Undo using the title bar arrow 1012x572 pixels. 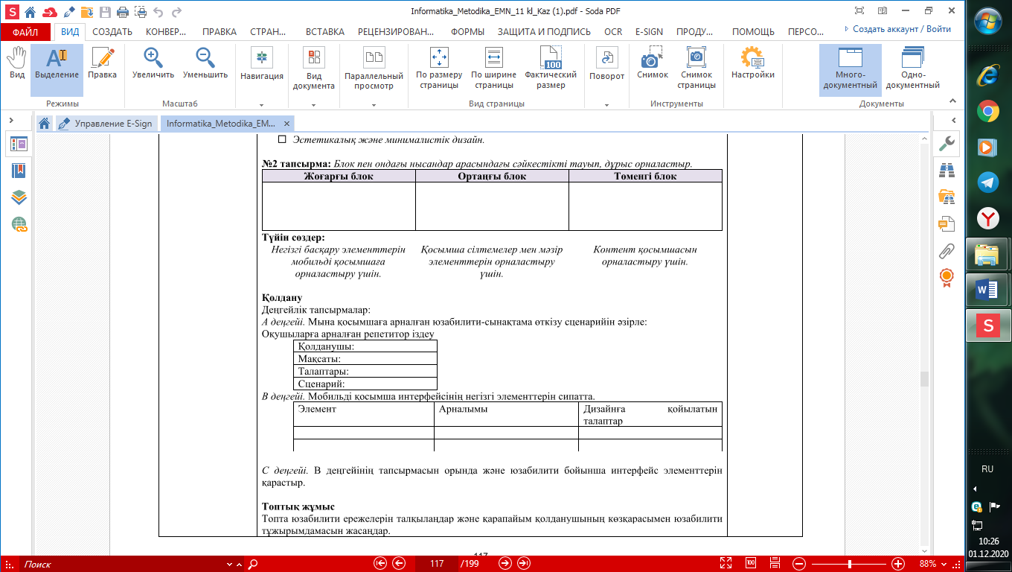[158, 12]
